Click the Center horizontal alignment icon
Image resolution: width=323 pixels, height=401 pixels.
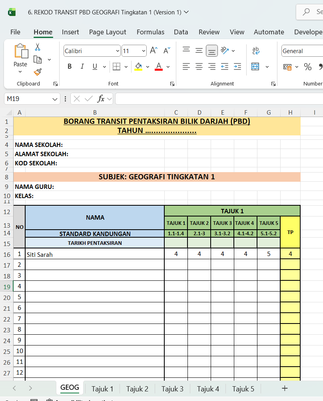coord(199,67)
